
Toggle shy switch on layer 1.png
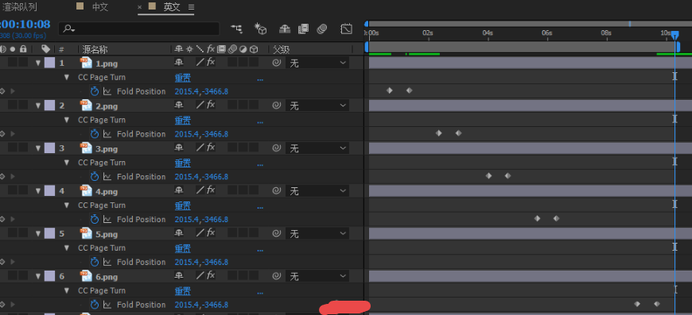click(178, 63)
